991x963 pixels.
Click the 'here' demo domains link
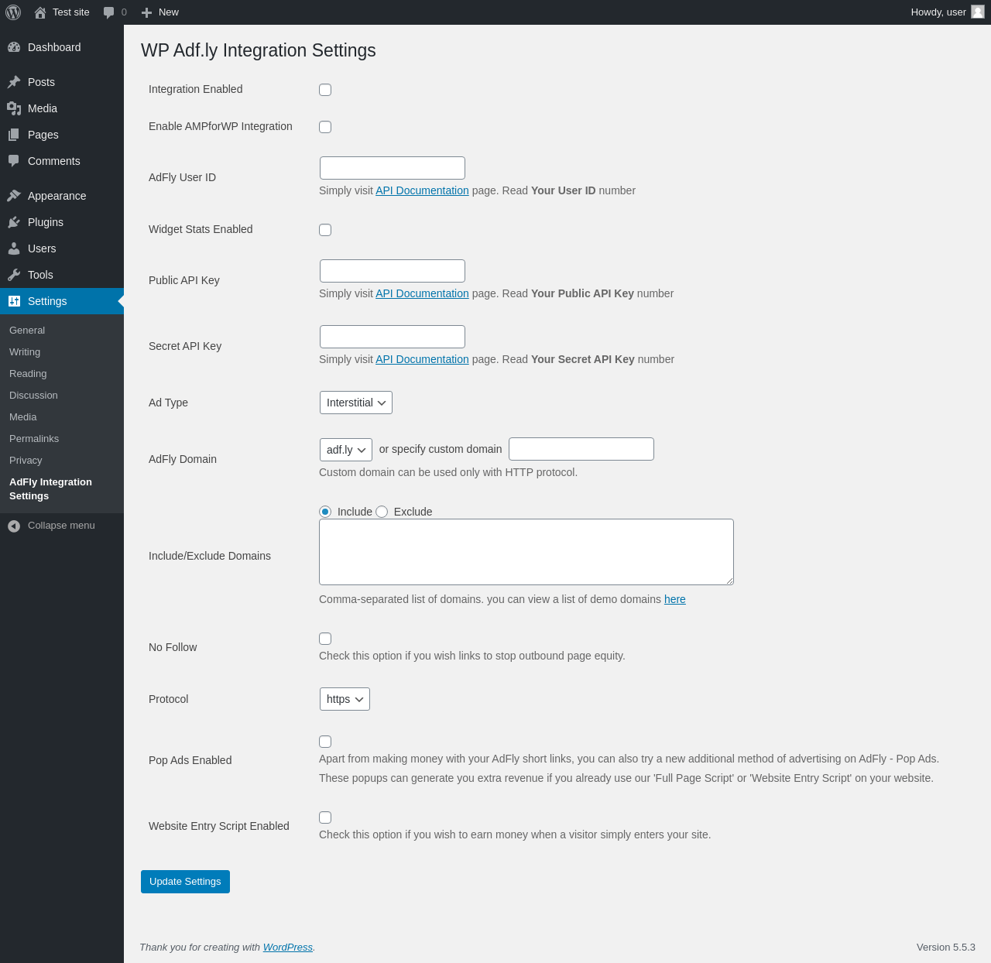click(x=675, y=599)
